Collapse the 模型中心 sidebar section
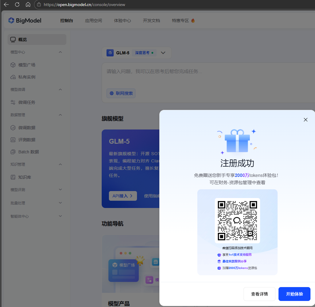Screen dimensions: 315x307 pyautogui.click(x=60, y=52)
